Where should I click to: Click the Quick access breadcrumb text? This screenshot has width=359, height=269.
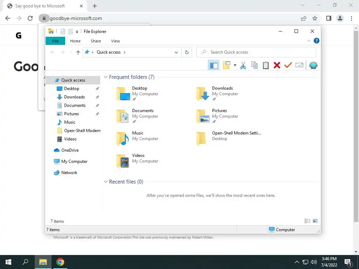pyautogui.click(x=109, y=52)
